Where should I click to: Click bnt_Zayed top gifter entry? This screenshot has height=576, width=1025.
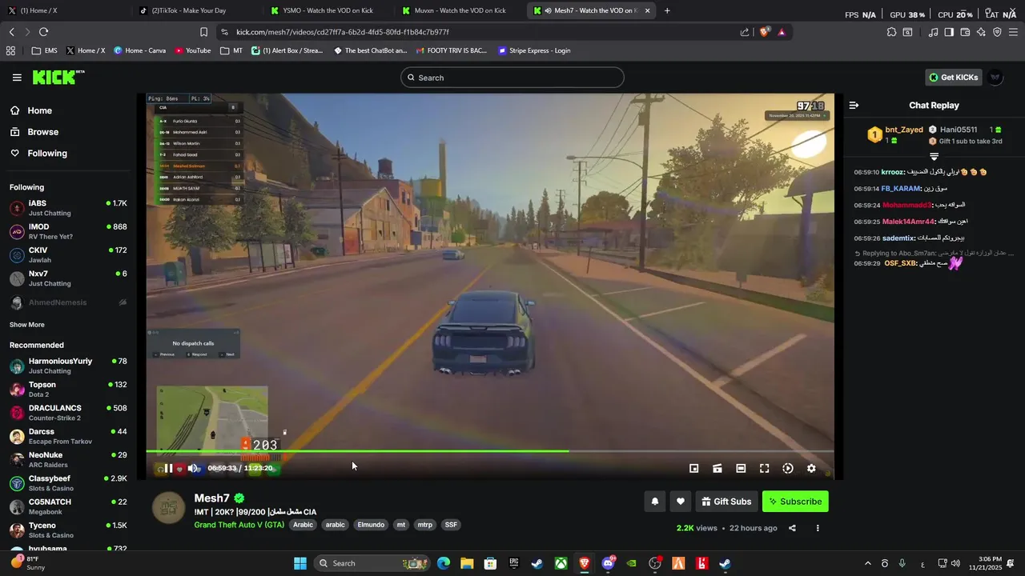[895, 134]
